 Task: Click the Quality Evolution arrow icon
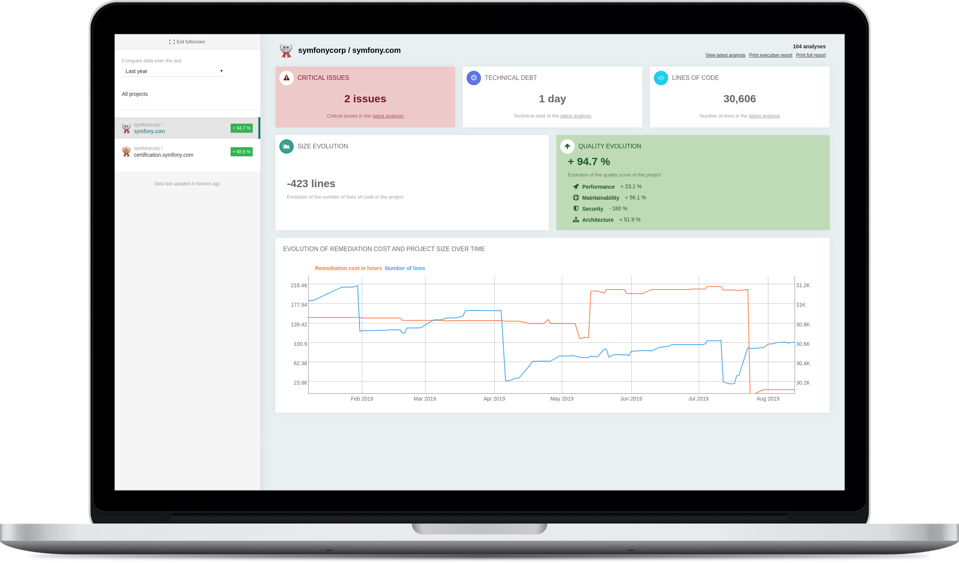567,146
